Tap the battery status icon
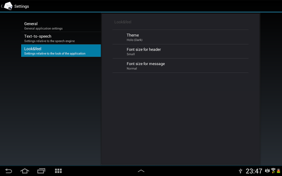Image resolution: width=282 pixels, height=176 pixels. click(278, 171)
